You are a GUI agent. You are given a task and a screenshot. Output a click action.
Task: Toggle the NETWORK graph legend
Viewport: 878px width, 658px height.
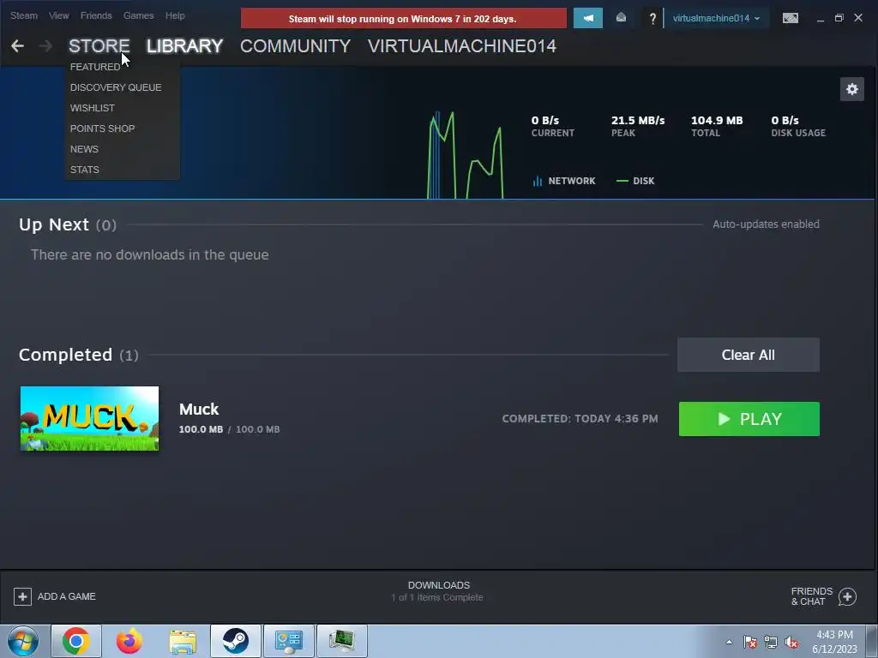pos(564,181)
